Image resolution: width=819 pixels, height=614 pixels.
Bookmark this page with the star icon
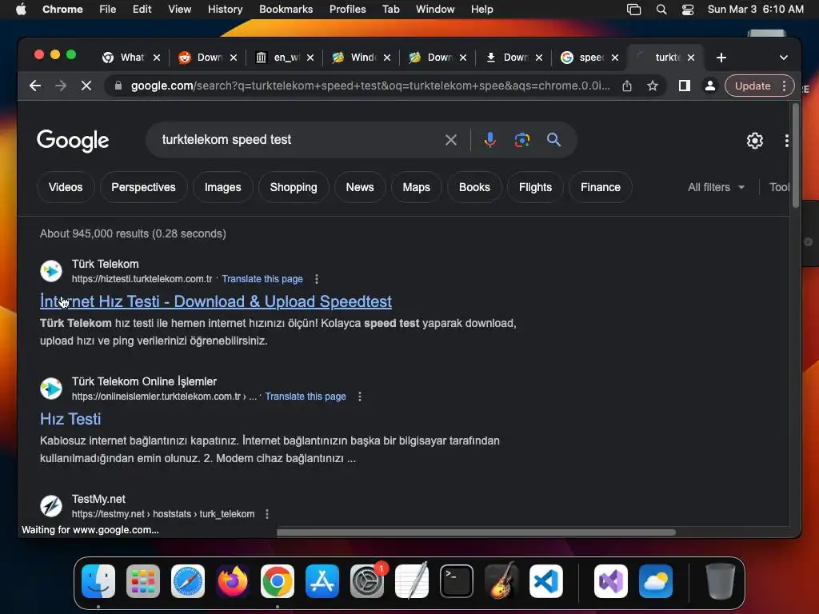point(653,86)
